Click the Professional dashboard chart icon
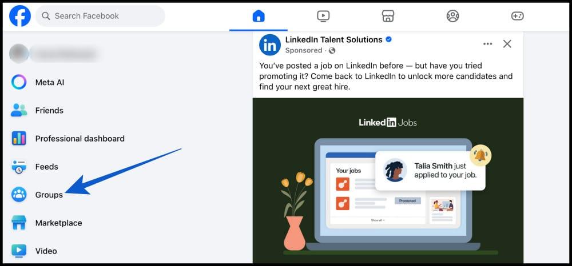 click(19, 138)
